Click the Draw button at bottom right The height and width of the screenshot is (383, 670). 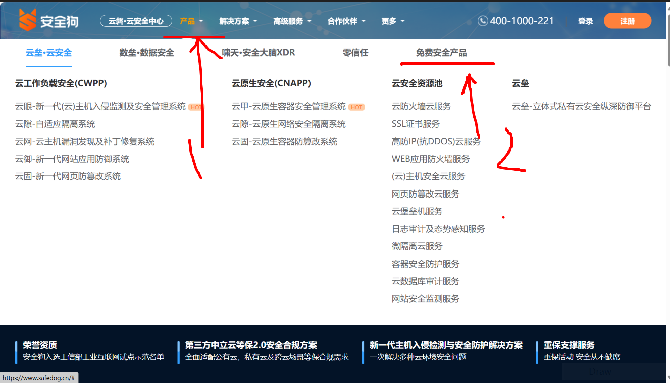coord(600,372)
